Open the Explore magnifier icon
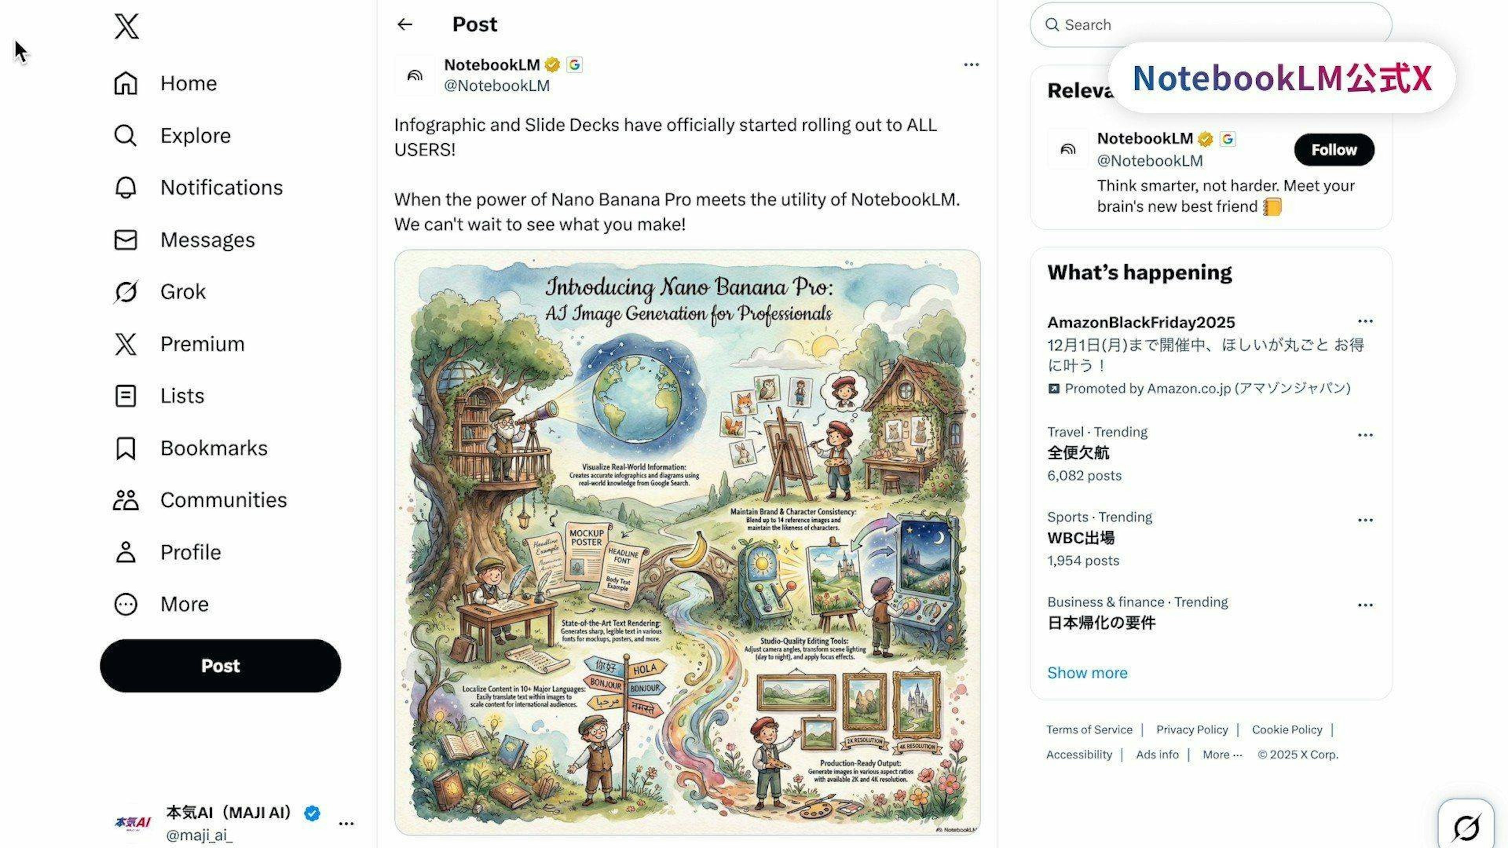This screenshot has height=848, width=1508. click(x=125, y=135)
